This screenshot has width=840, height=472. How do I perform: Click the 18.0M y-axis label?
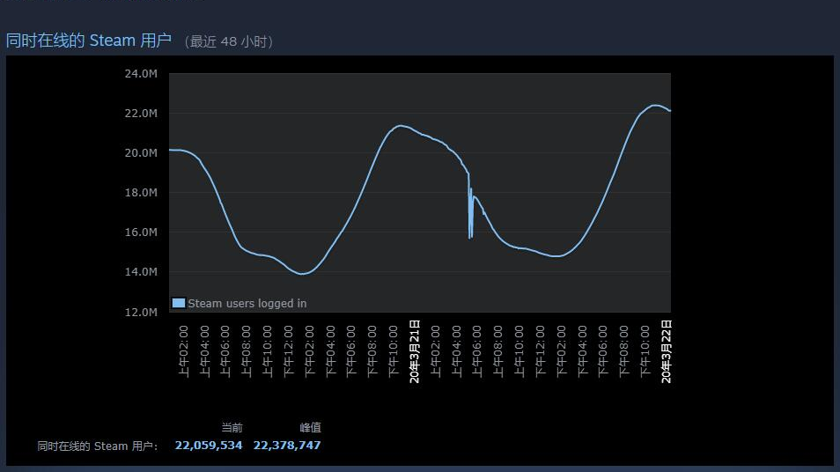pos(141,192)
